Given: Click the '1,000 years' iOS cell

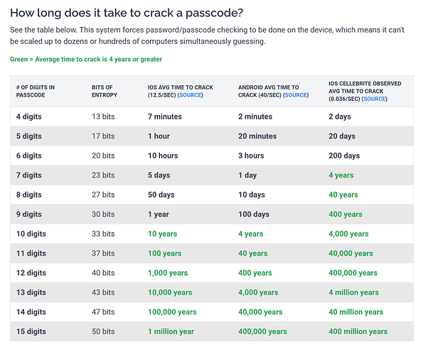Looking at the screenshot, I should click(168, 273).
